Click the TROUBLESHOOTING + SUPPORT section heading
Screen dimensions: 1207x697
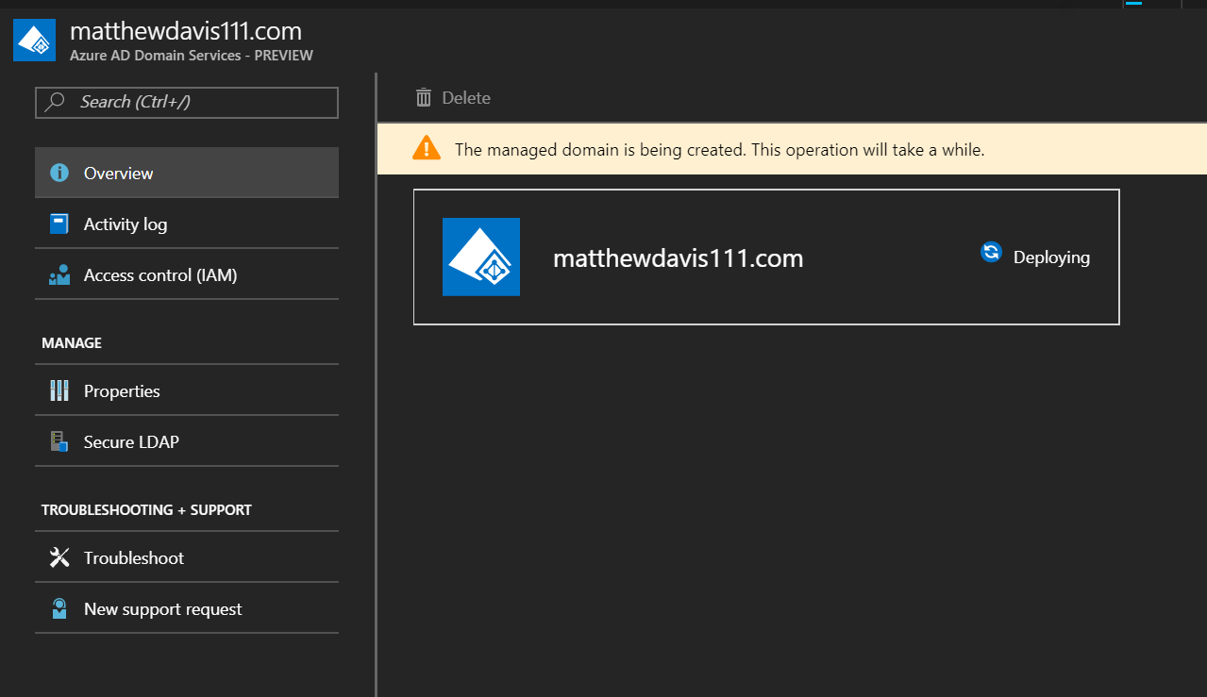[x=146, y=510]
